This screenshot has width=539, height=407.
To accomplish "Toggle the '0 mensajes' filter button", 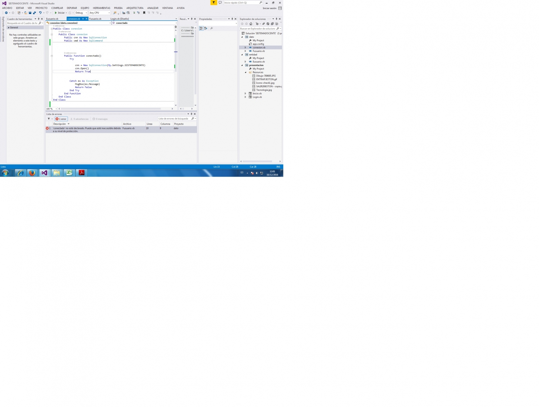I will (x=100, y=119).
